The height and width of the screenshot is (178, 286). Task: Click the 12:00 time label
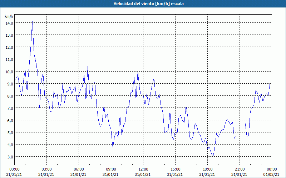pyautogui.click(x=143, y=169)
